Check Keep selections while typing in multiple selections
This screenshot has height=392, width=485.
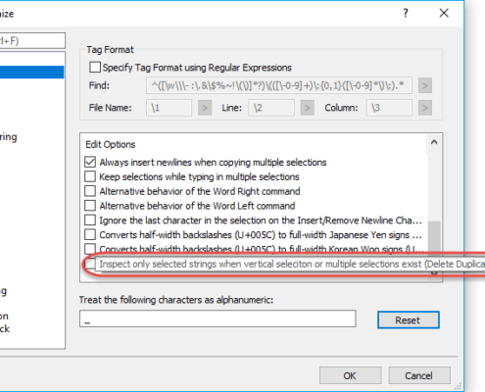(x=90, y=176)
